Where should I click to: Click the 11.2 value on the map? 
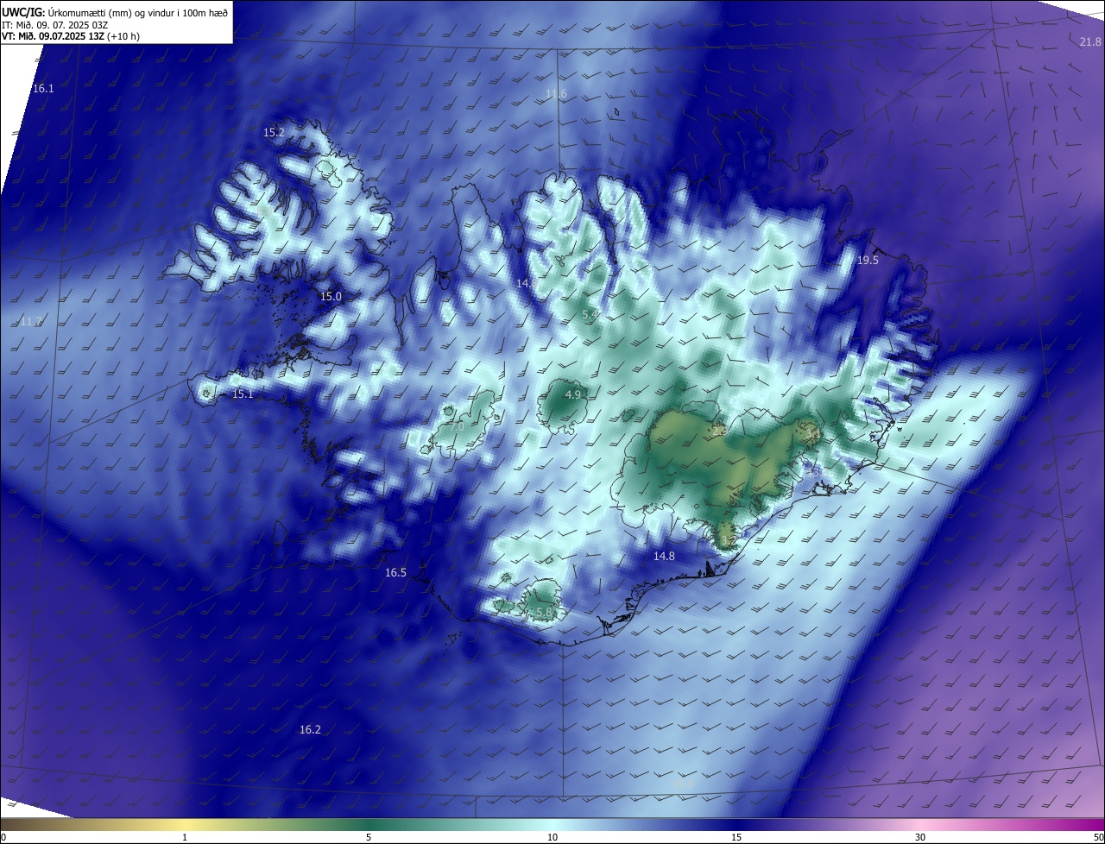point(30,322)
